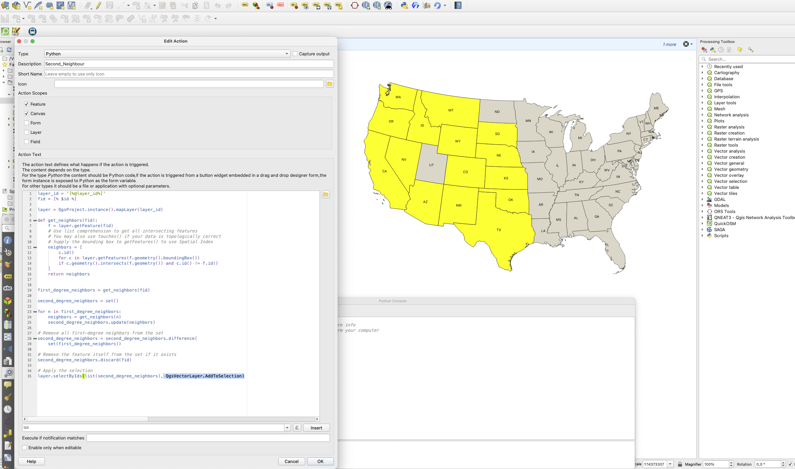Click the expression epsilon button beside Insert
795x469 pixels.
(x=297, y=428)
